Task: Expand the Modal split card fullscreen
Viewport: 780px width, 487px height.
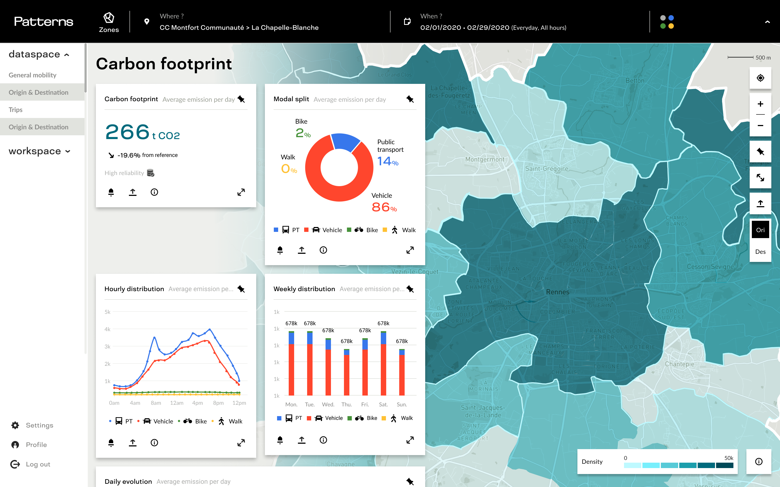Action: (410, 250)
